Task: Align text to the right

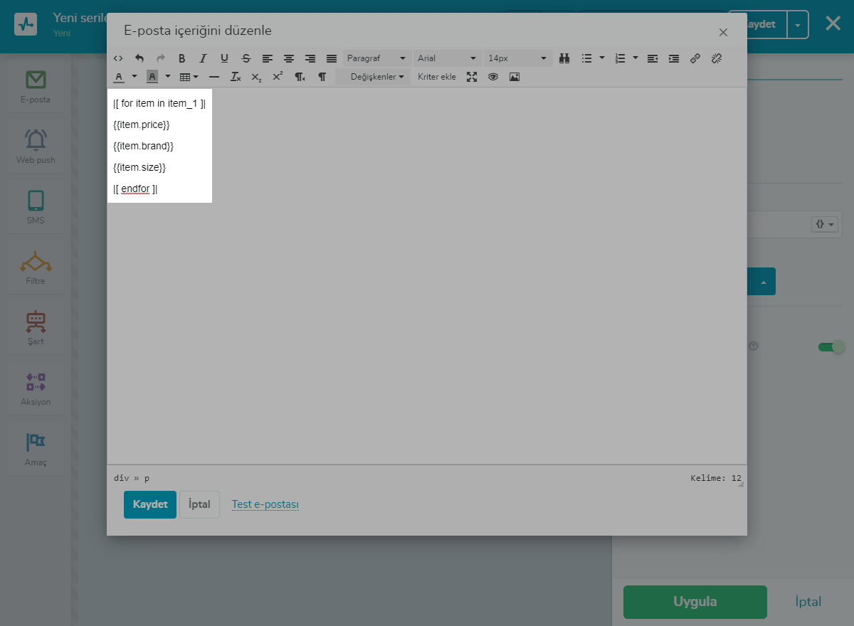Action: click(x=310, y=58)
